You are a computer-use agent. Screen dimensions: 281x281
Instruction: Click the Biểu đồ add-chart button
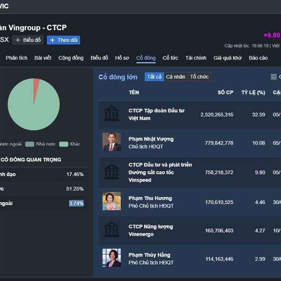(28, 40)
